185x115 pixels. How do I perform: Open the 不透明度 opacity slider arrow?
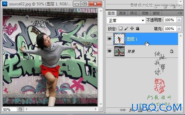tap(179, 20)
